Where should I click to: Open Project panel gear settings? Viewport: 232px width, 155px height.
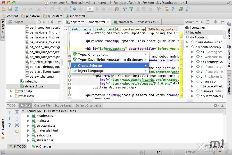pos(53,22)
